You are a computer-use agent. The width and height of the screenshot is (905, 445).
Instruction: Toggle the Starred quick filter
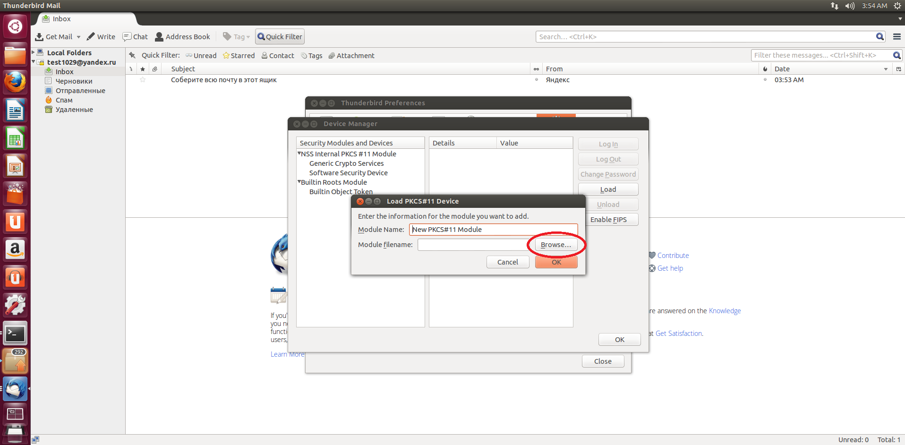click(x=239, y=55)
